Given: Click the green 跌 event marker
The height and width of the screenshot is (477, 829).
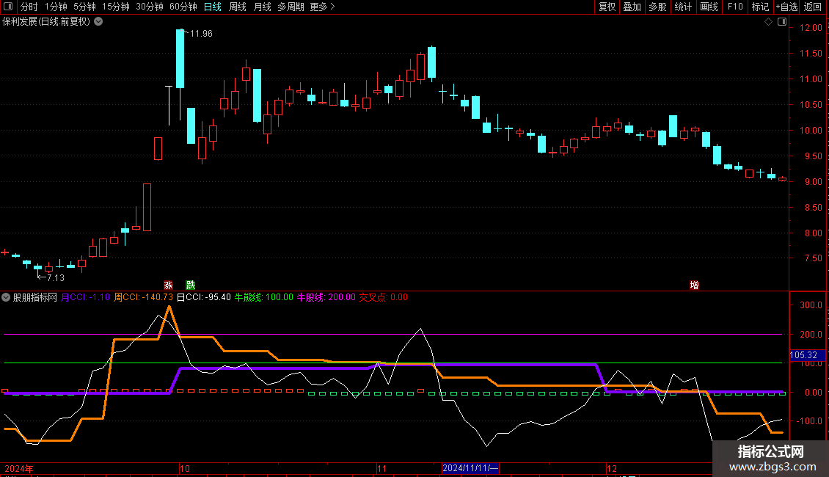Looking at the screenshot, I should click(x=191, y=285).
